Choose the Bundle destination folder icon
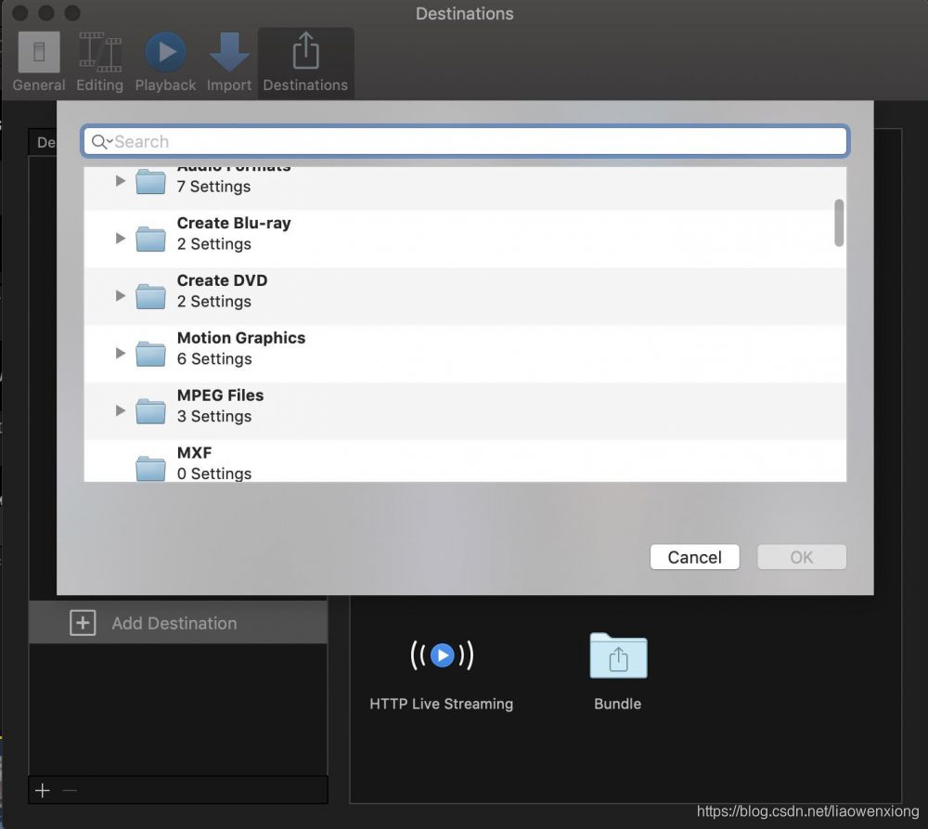This screenshot has width=928, height=829. (x=618, y=655)
